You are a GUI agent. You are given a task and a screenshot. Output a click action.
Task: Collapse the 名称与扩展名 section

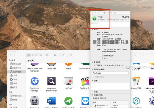(x=92, y=69)
